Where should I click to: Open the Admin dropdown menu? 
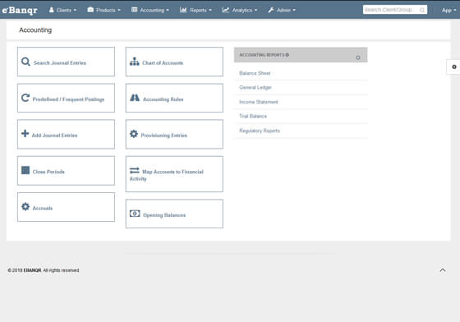[282, 10]
